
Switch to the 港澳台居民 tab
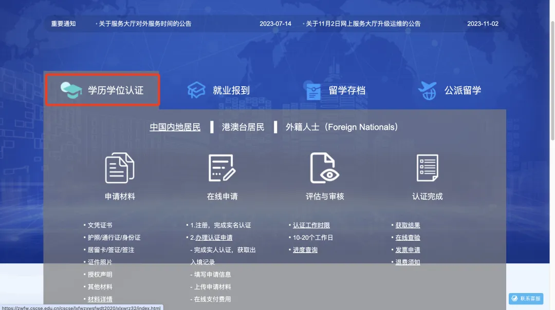244,127
